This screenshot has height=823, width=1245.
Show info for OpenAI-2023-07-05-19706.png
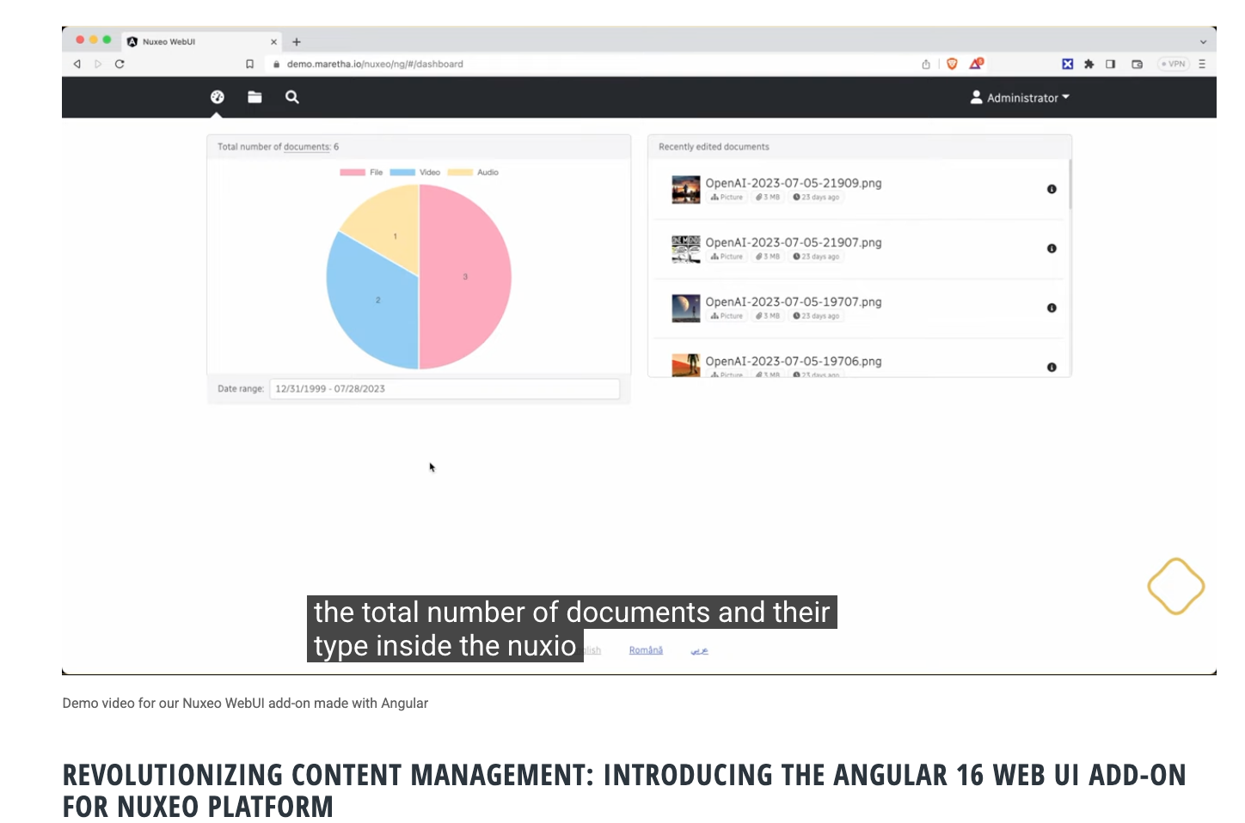tap(1052, 367)
